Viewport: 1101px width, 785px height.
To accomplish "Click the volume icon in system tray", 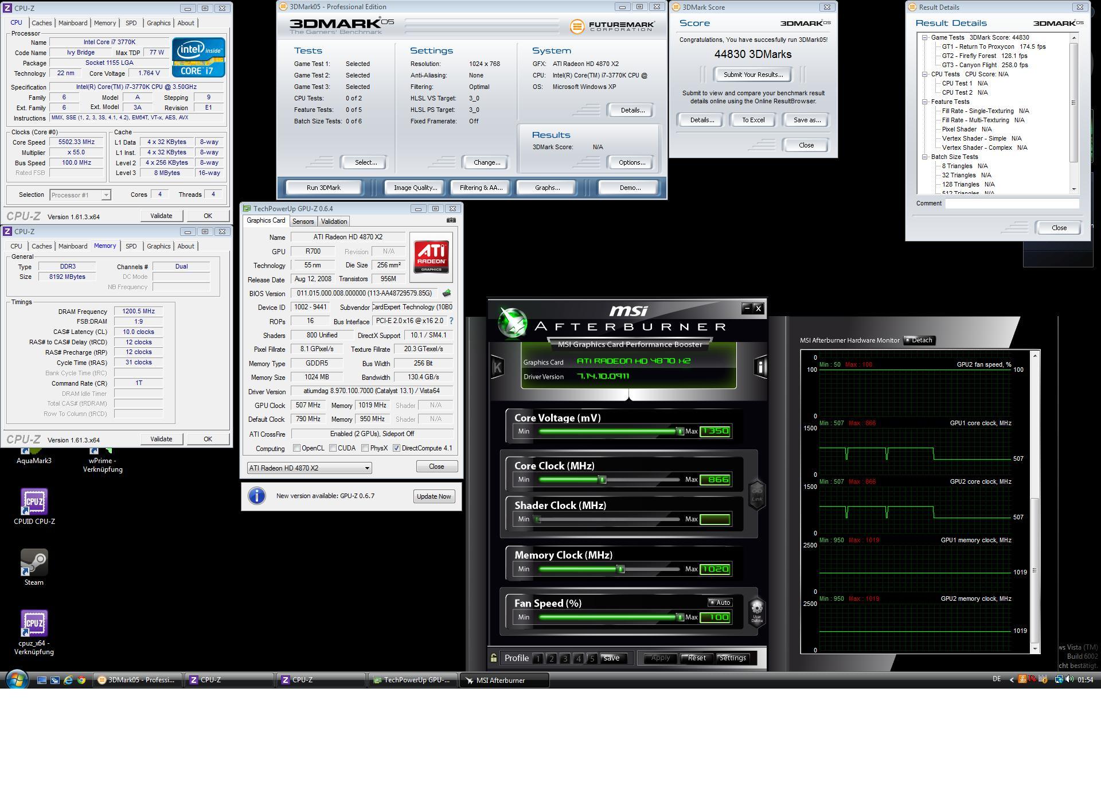I will [1069, 679].
